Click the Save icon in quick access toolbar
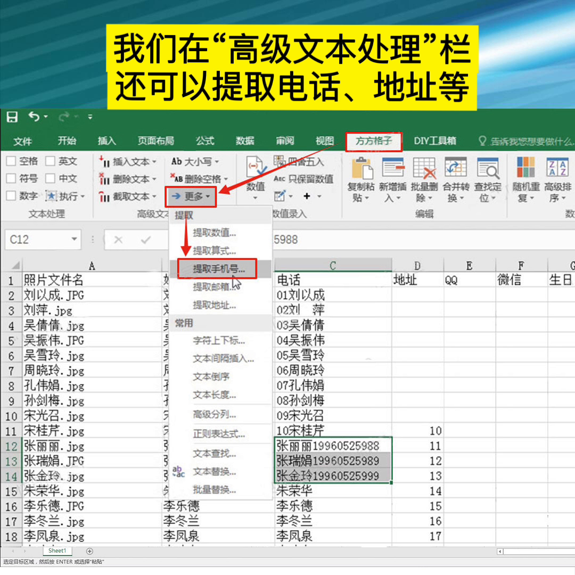This screenshot has height=575, width=575. tap(12, 117)
